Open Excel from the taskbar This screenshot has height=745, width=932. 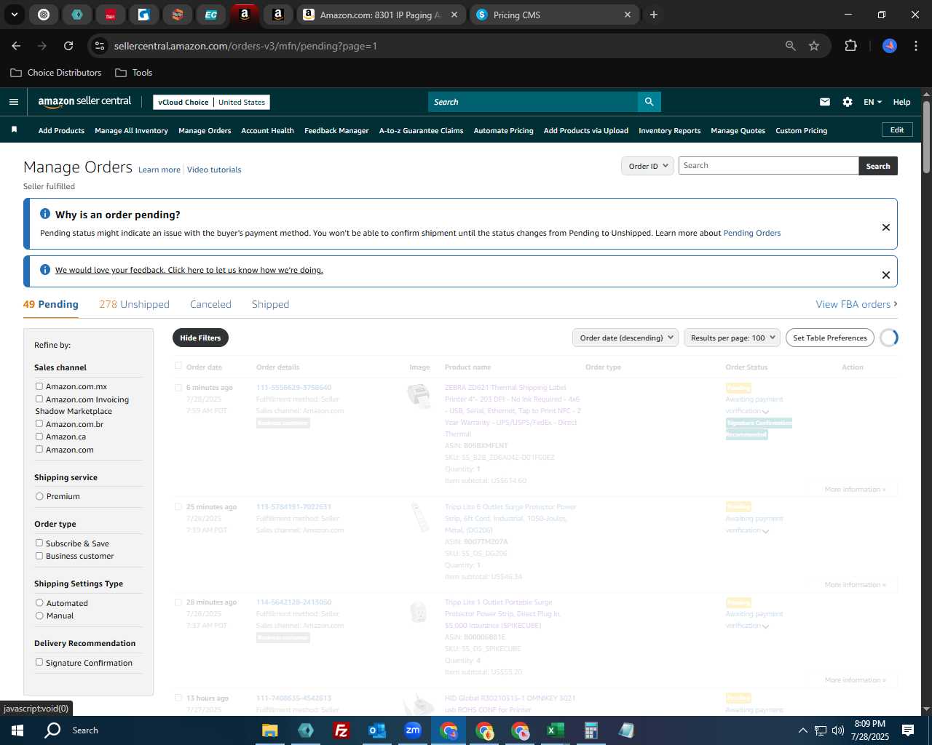[555, 730]
